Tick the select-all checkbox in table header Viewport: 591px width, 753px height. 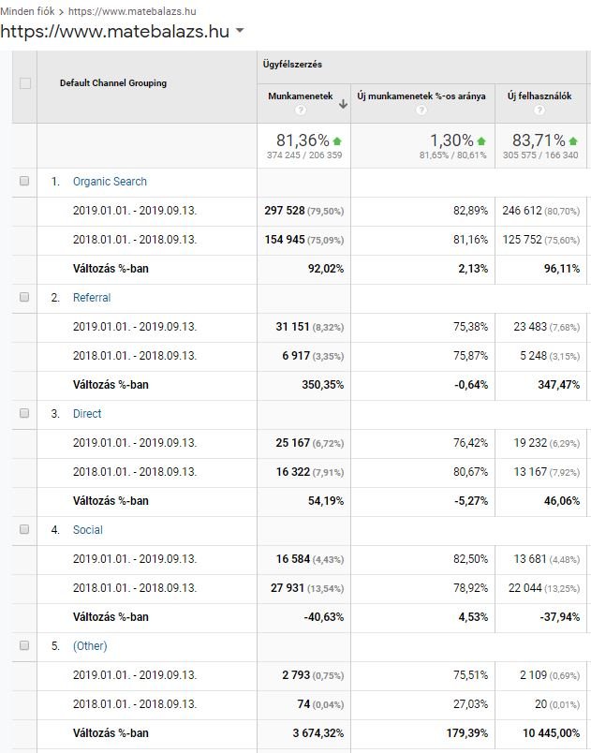pos(25,83)
